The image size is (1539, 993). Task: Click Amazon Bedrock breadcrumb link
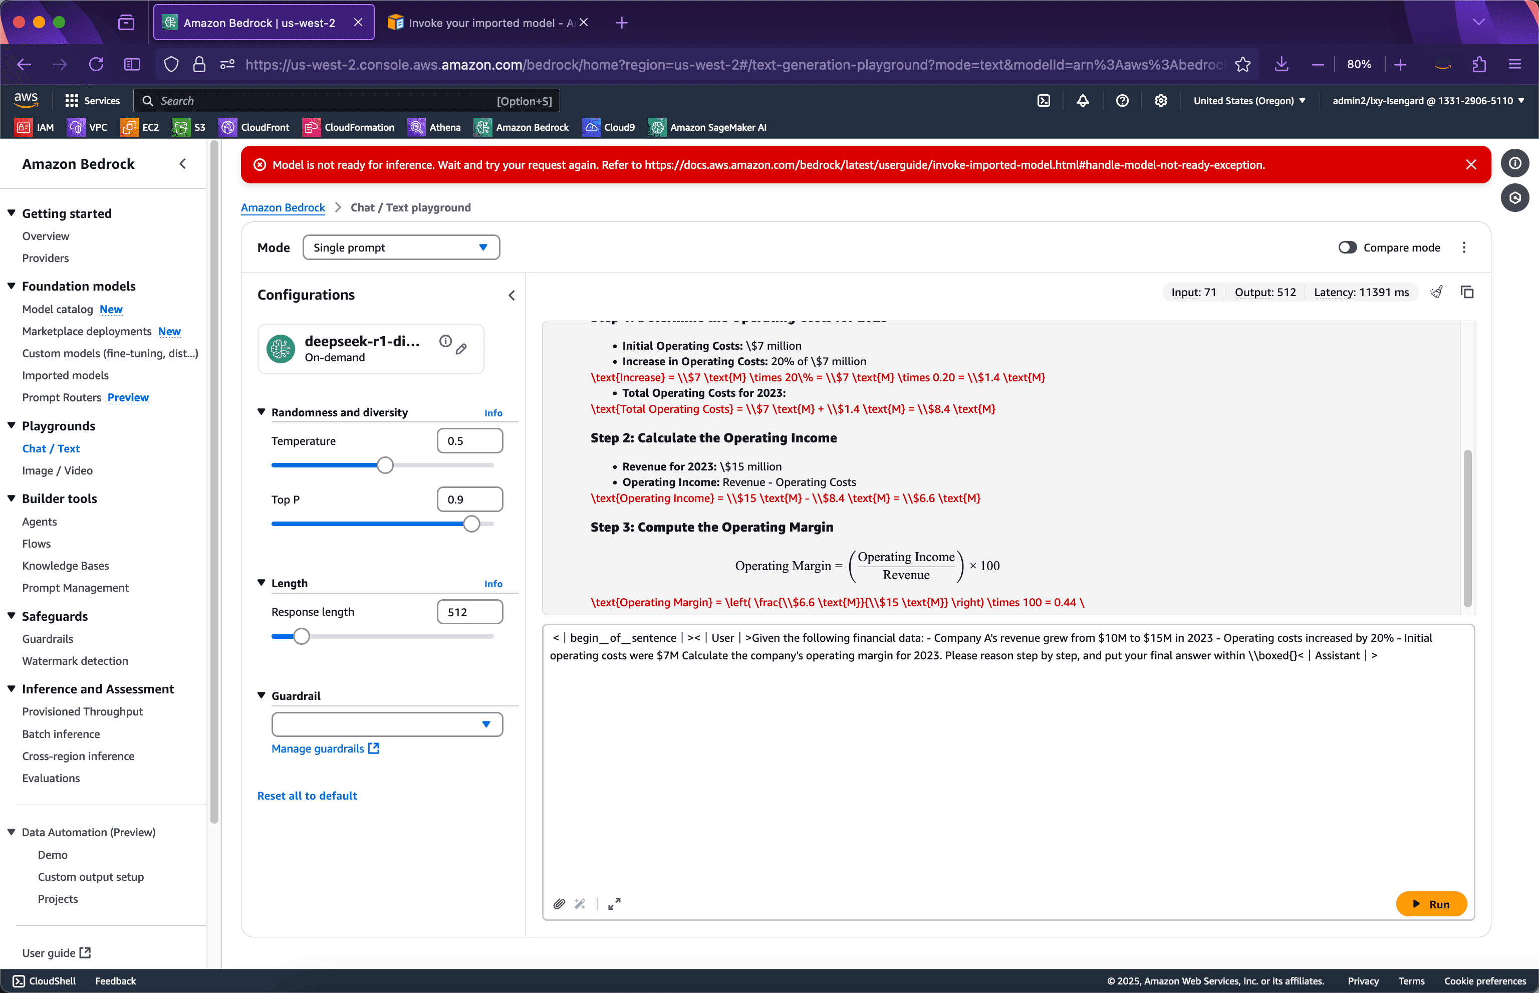(x=283, y=207)
